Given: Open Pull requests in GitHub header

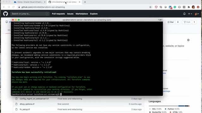Looking at the screenshot, I should [58, 14].
